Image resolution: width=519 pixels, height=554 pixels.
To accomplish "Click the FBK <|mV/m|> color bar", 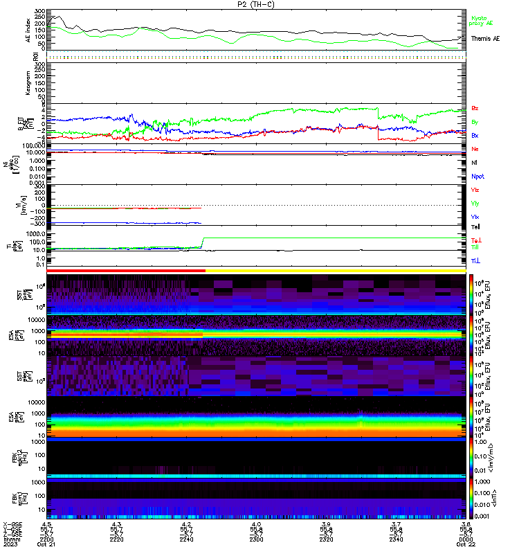I will (471, 458).
